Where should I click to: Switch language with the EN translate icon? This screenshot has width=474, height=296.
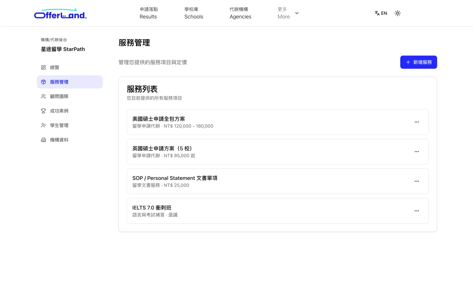pyautogui.click(x=381, y=13)
